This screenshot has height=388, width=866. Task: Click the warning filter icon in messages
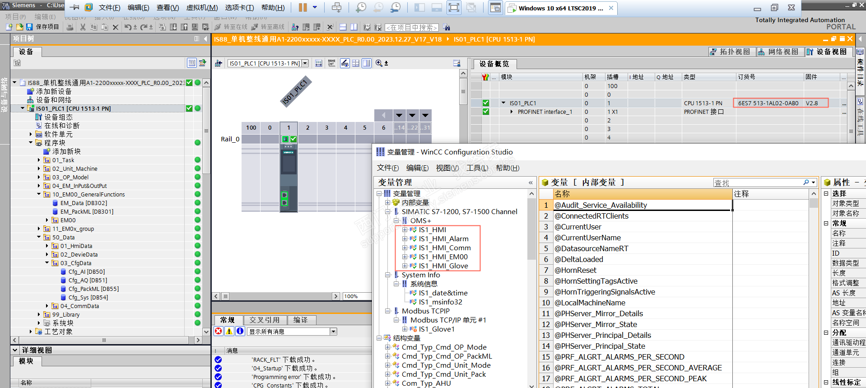(229, 331)
